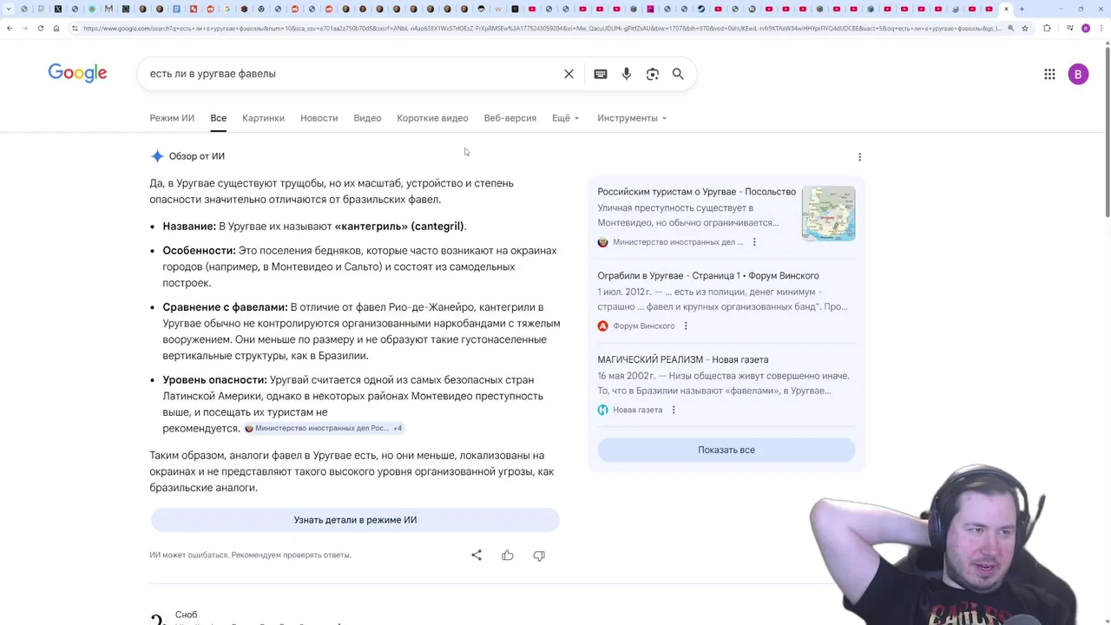Go back with browser back arrow
1111x625 pixels.
[10, 28]
